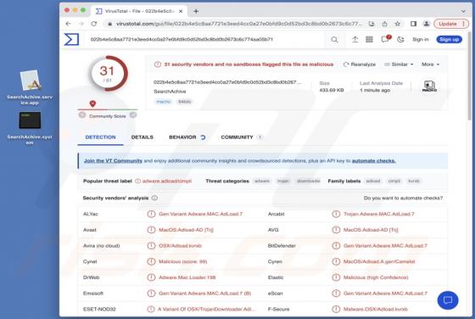Viewport: 475px width, 319px height.
Task: Toggle the browser side panel icon
Action: click(x=413, y=24)
